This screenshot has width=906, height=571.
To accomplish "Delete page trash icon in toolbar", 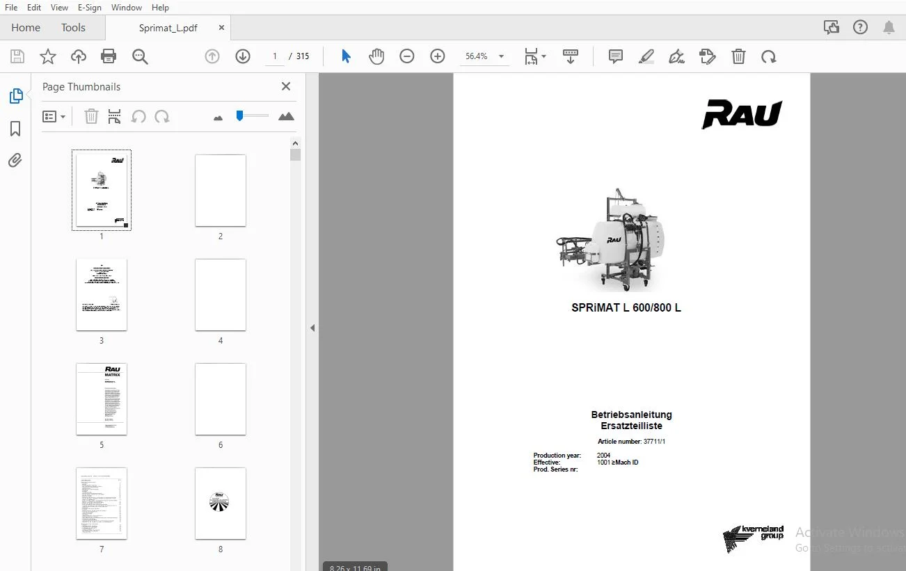I will (738, 56).
